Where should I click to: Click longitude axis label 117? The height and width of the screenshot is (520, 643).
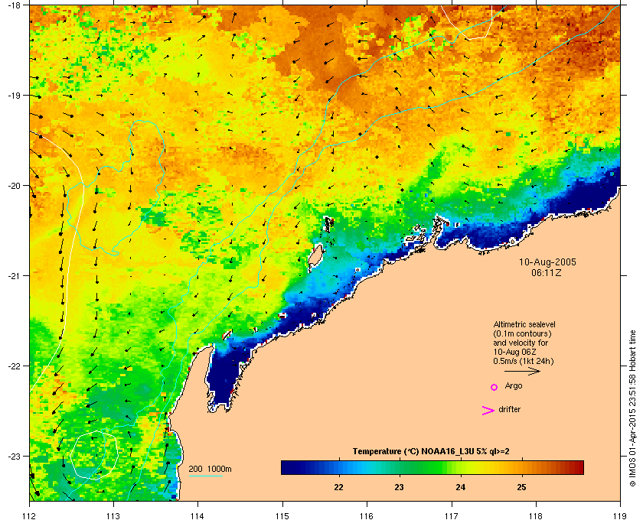tap(452, 515)
